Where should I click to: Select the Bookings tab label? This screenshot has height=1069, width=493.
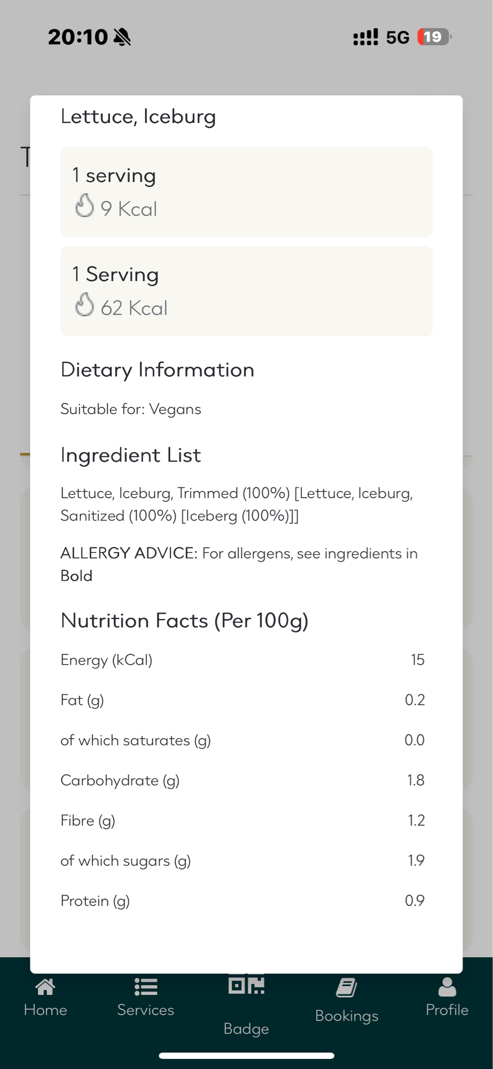[x=347, y=1016]
